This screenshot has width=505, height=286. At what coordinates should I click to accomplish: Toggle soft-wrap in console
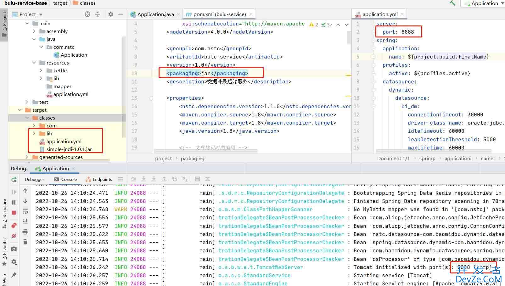point(25,211)
